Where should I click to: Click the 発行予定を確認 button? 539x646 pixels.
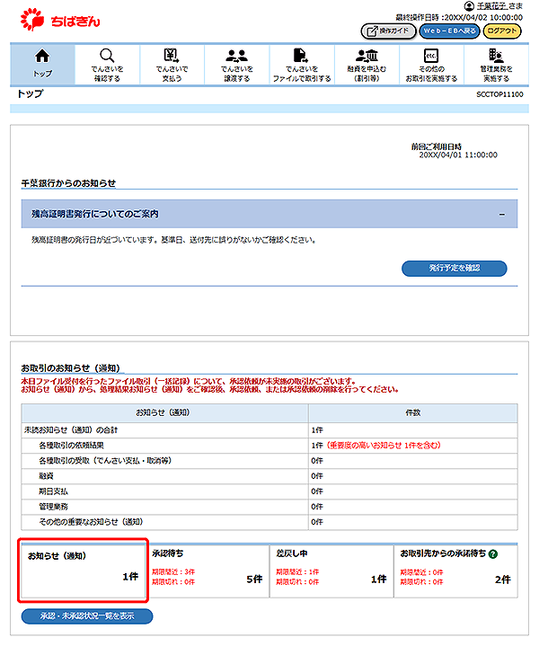pos(454,269)
